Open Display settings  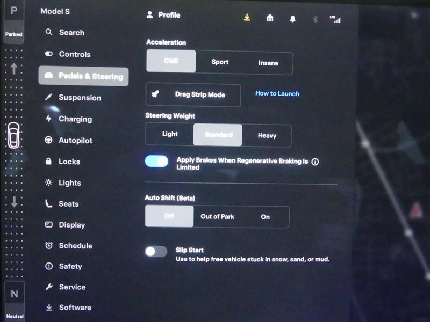65,225
